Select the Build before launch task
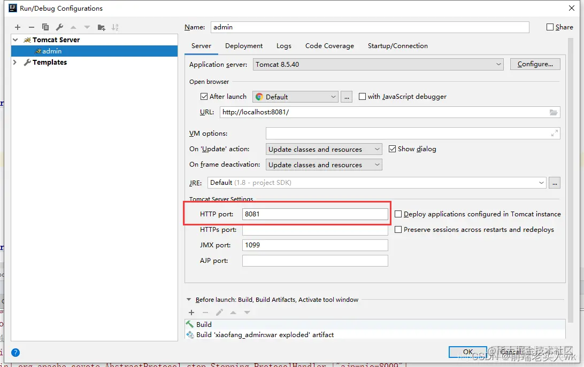The height and width of the screenshot is (367, 584). [375, 325]
